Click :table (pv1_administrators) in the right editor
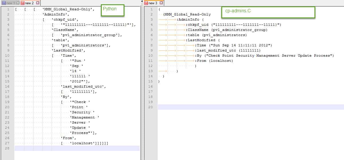The height and width of the screenshot is (160, 344). click(216, 35)
